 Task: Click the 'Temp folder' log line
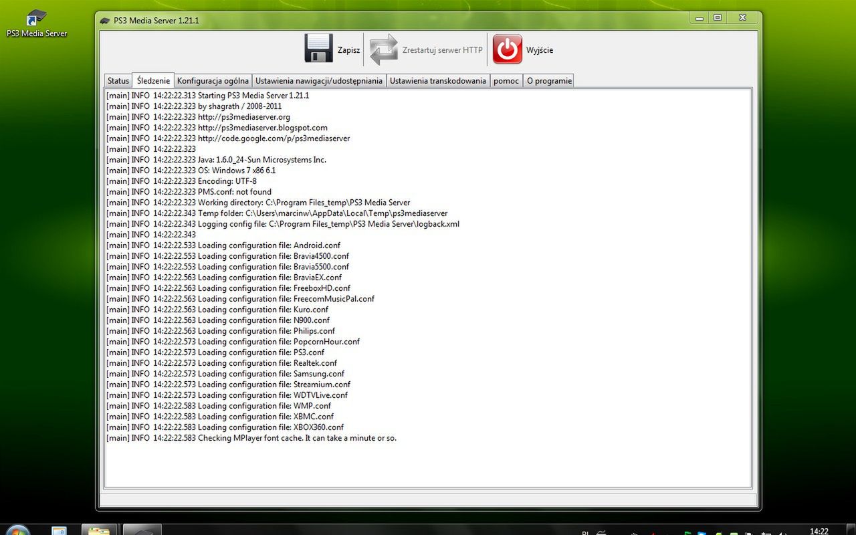[277, 213]
